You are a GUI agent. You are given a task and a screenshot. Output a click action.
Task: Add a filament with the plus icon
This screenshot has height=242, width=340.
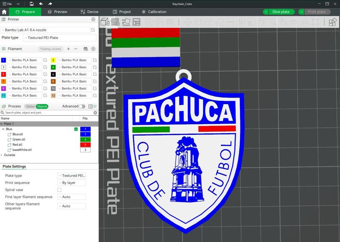pos(68,49)
